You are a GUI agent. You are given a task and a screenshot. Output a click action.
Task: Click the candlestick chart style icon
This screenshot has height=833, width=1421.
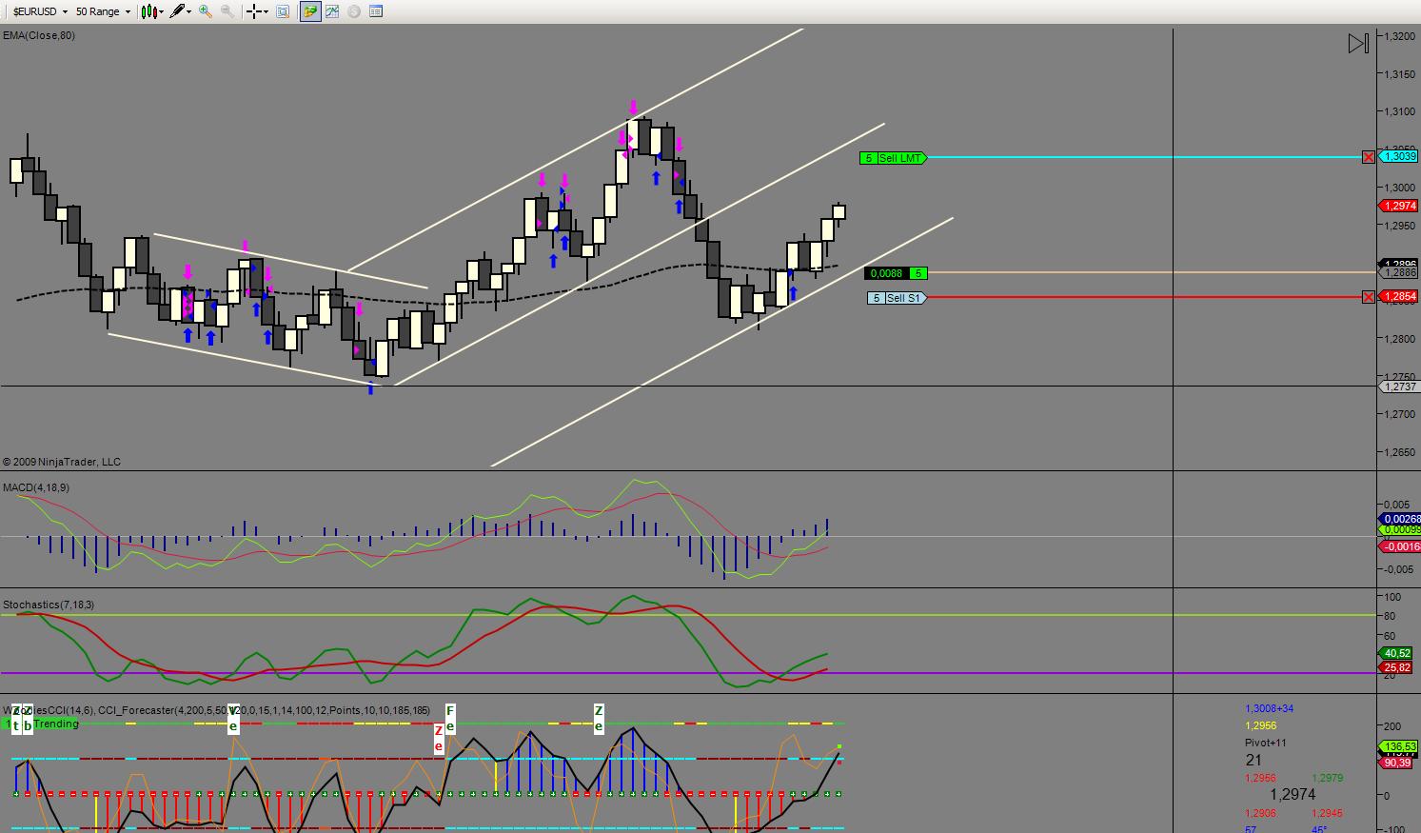(x=149, y=11)
